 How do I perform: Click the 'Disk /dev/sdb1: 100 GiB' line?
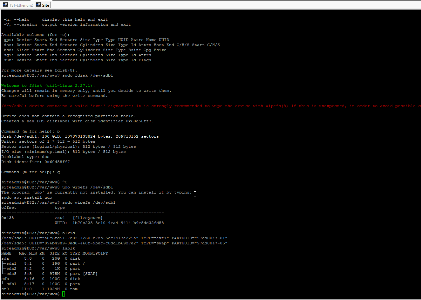(80, 136)
